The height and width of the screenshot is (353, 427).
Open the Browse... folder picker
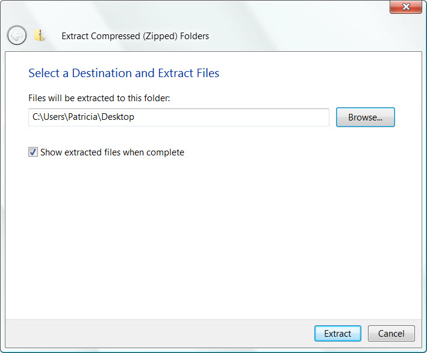tap(365, 117)
